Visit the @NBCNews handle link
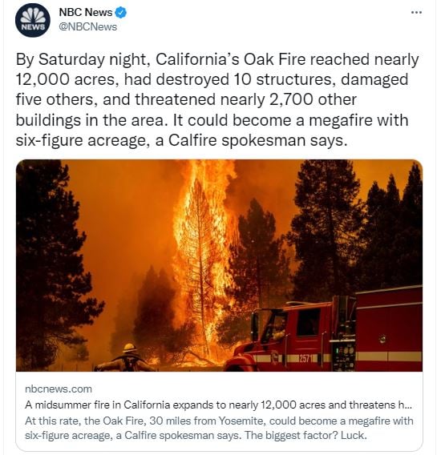 pos(87,26)
